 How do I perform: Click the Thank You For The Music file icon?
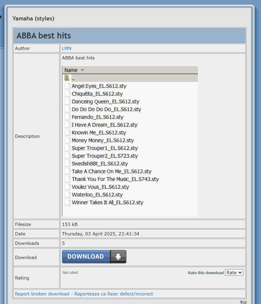click(67, 179)
